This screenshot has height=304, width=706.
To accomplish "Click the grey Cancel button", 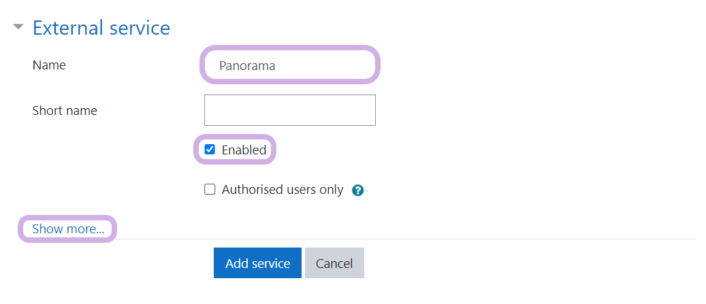I will [334, 263].
